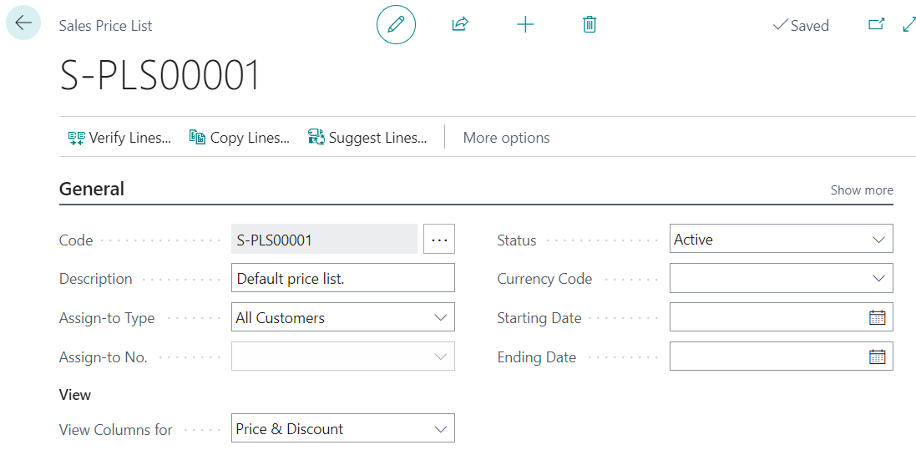Delete price list using trash icon
The image size is (916, 455).
coord(590,25)
